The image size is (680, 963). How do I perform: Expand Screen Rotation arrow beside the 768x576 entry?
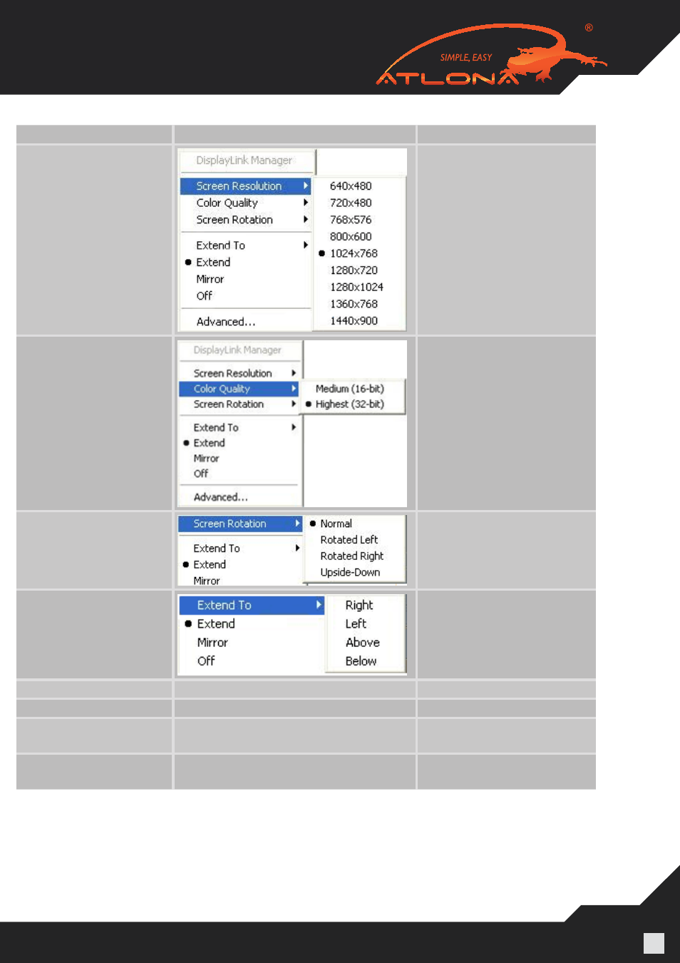pos(306,220)
